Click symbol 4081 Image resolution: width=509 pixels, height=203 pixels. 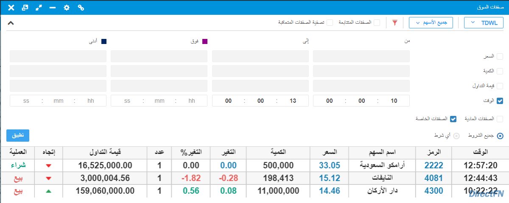434,178
